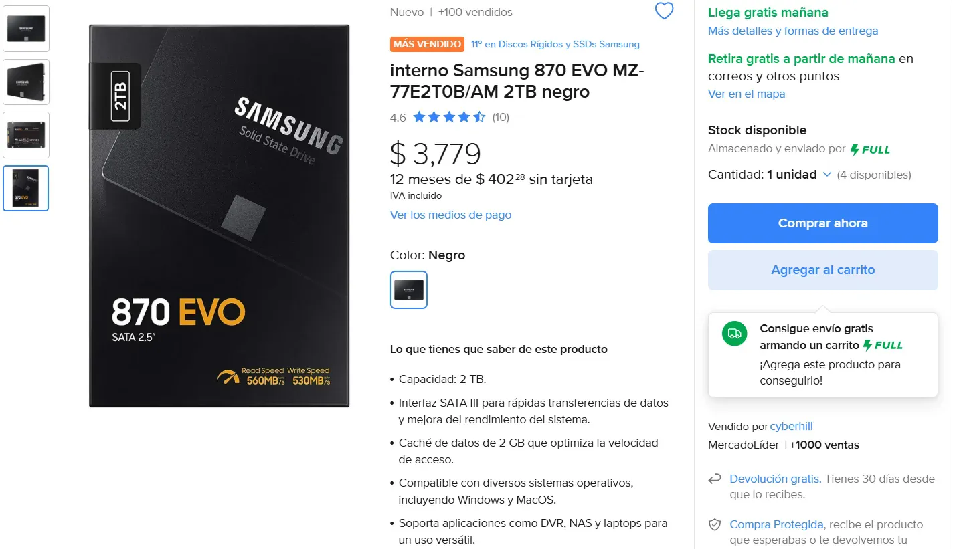The image size is (959, 549).
Task: Add product to favorites with heart icon
Action: tap(664, 11)
